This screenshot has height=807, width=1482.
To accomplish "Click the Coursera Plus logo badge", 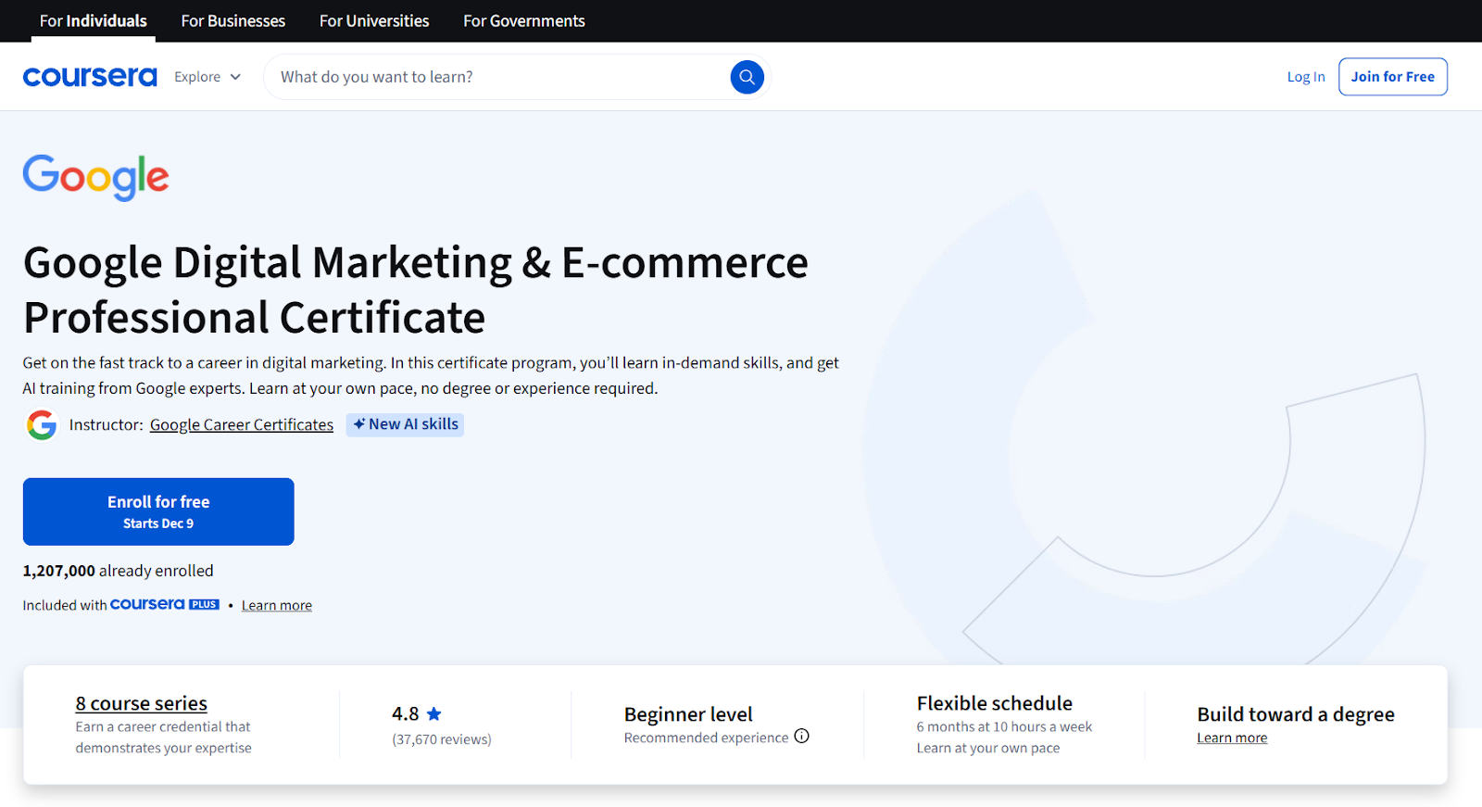I will coord(165,604).
